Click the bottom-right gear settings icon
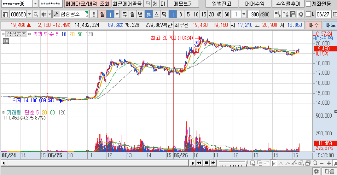The image size is (337, 175). pyautogui.click(x=317, y=172)
